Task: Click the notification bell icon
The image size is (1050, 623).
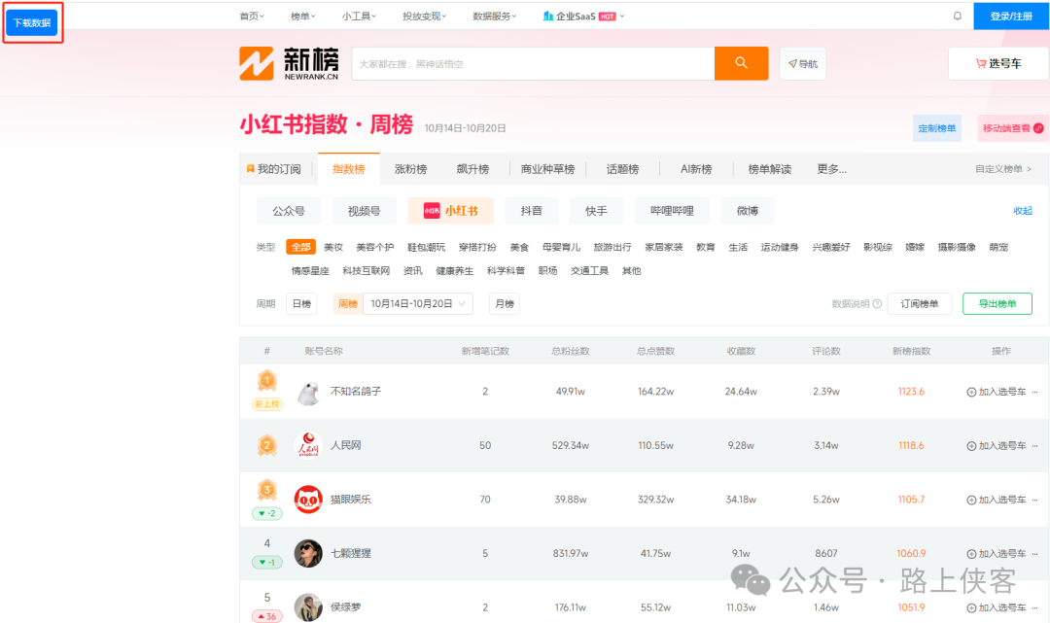Action: pos(958,17)
